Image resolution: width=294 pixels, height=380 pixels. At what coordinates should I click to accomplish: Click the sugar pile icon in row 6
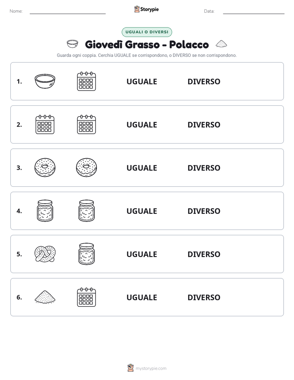(x=45, y=297)
